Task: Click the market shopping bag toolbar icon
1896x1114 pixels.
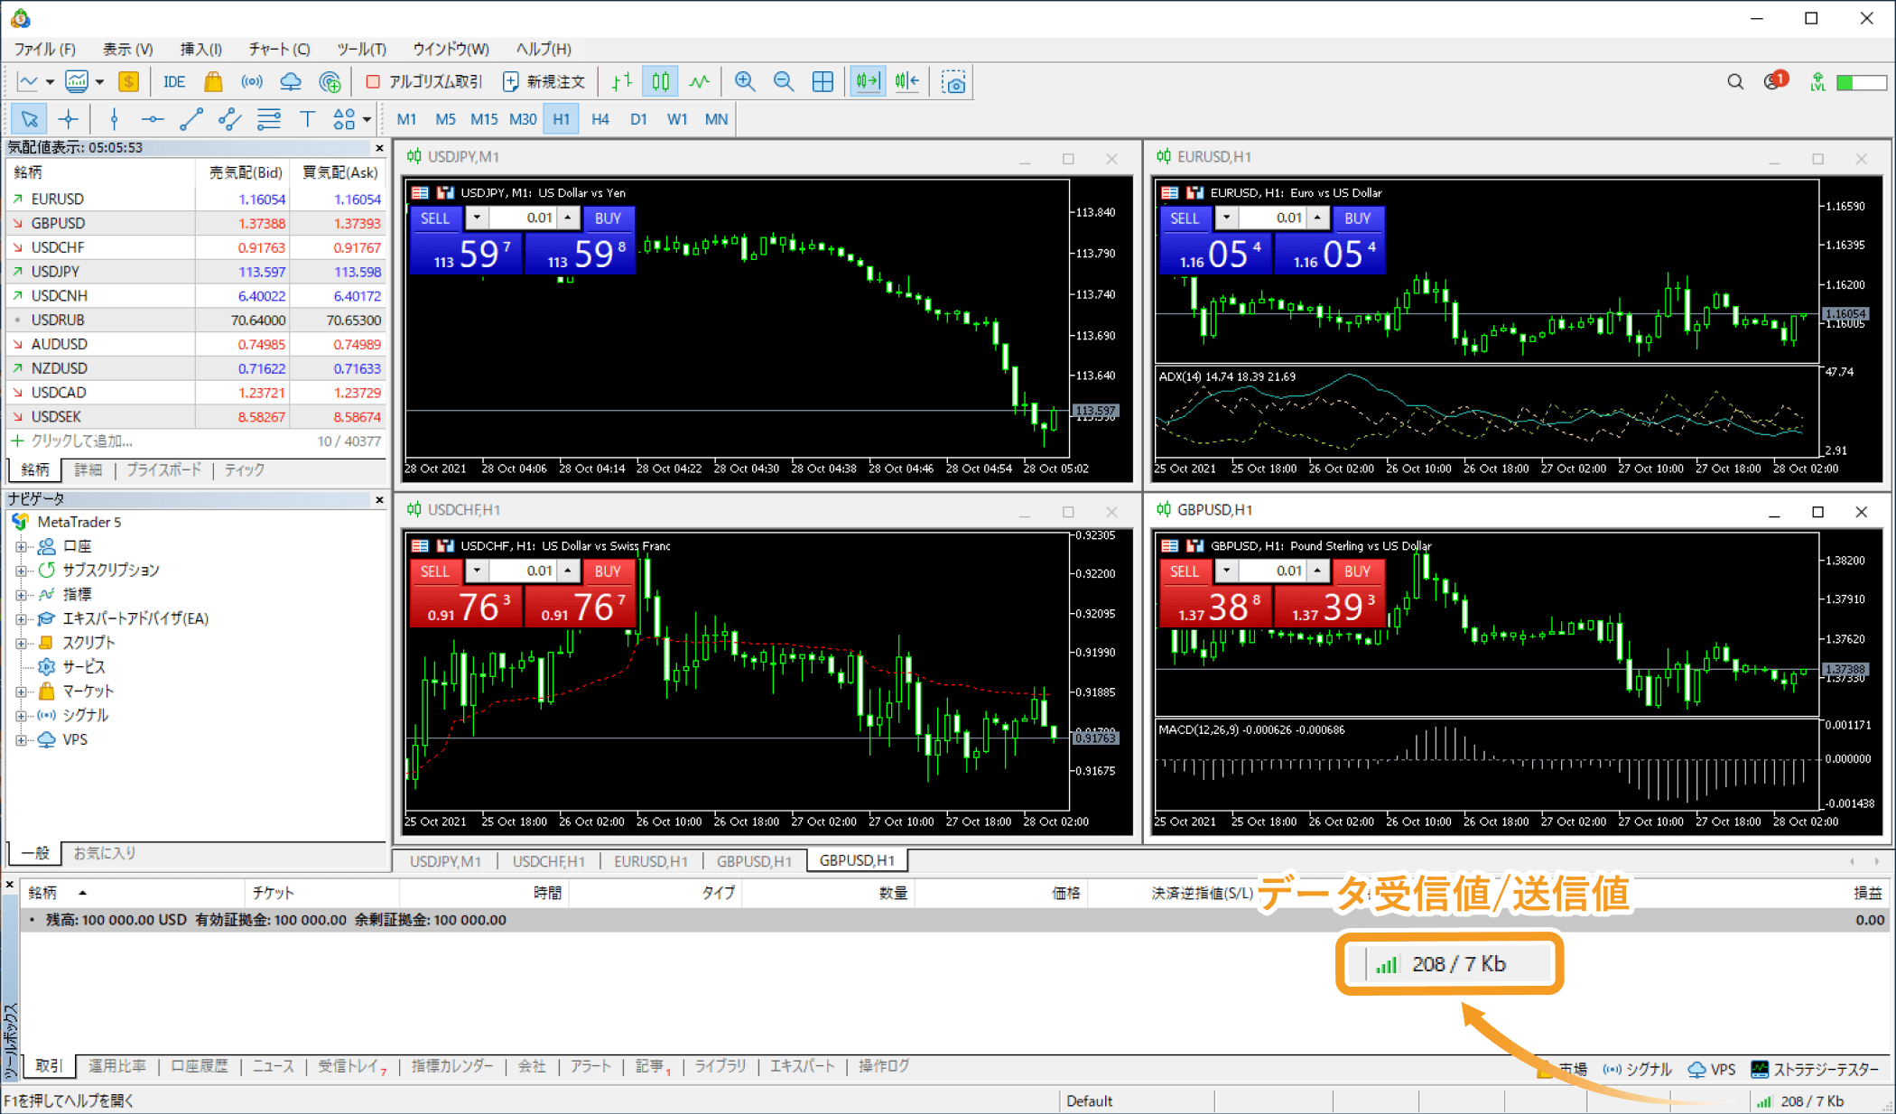Action: (x=213, y=82)
